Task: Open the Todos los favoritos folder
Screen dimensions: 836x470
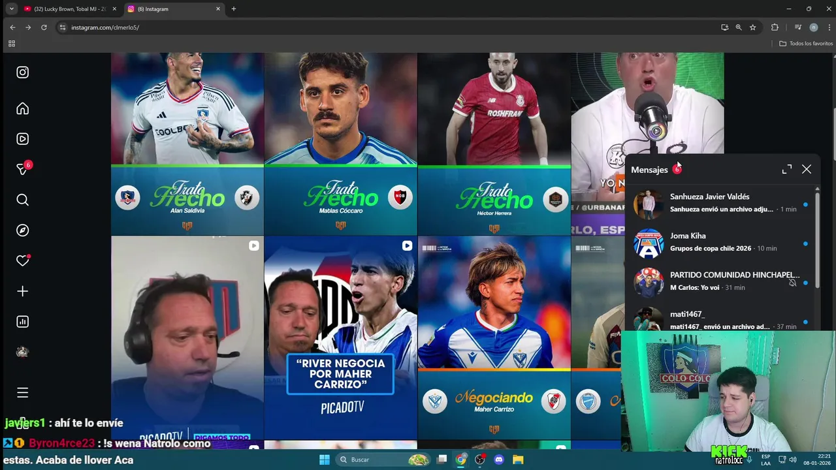Action: click(x=806, y=44)
